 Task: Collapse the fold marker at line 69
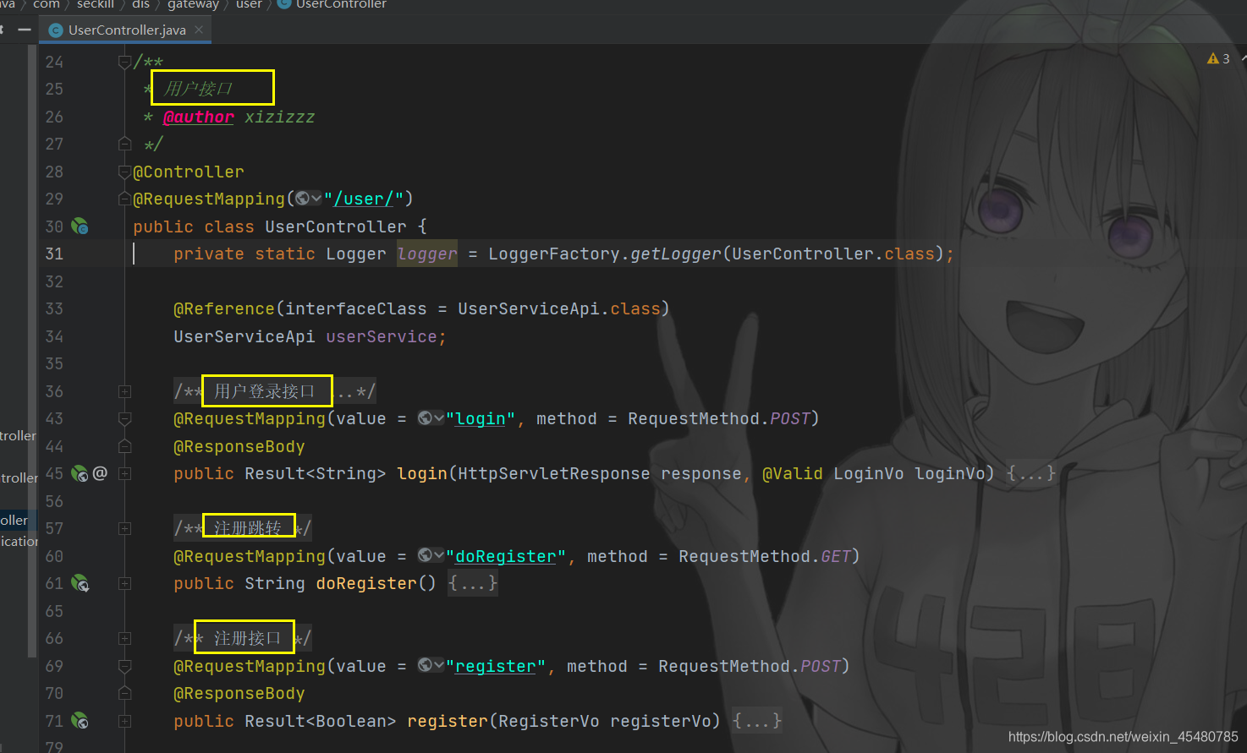click(124, 666)
